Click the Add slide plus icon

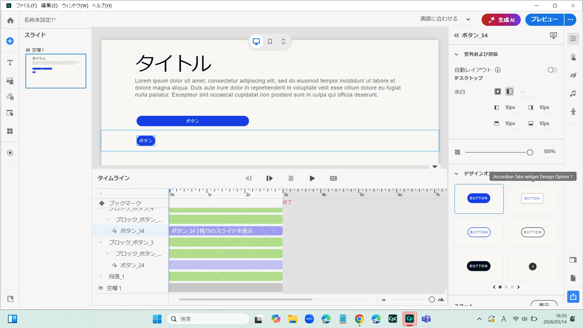pos(10,41)
